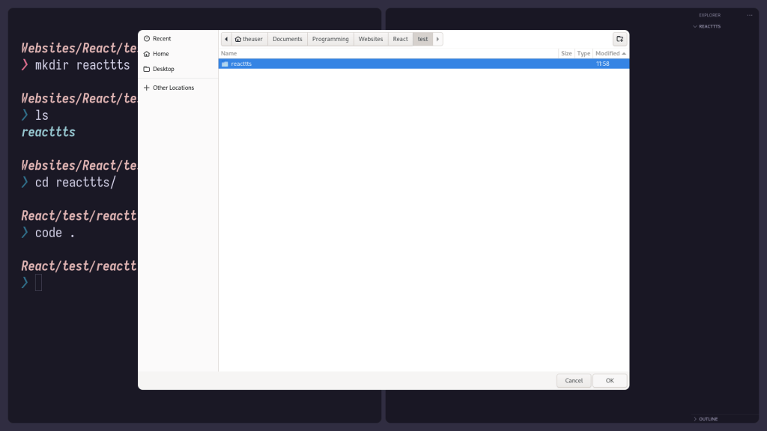The height and width of the screenshot is (431, 767).
Task: Expand the Outline section
Action: point(708,419)
